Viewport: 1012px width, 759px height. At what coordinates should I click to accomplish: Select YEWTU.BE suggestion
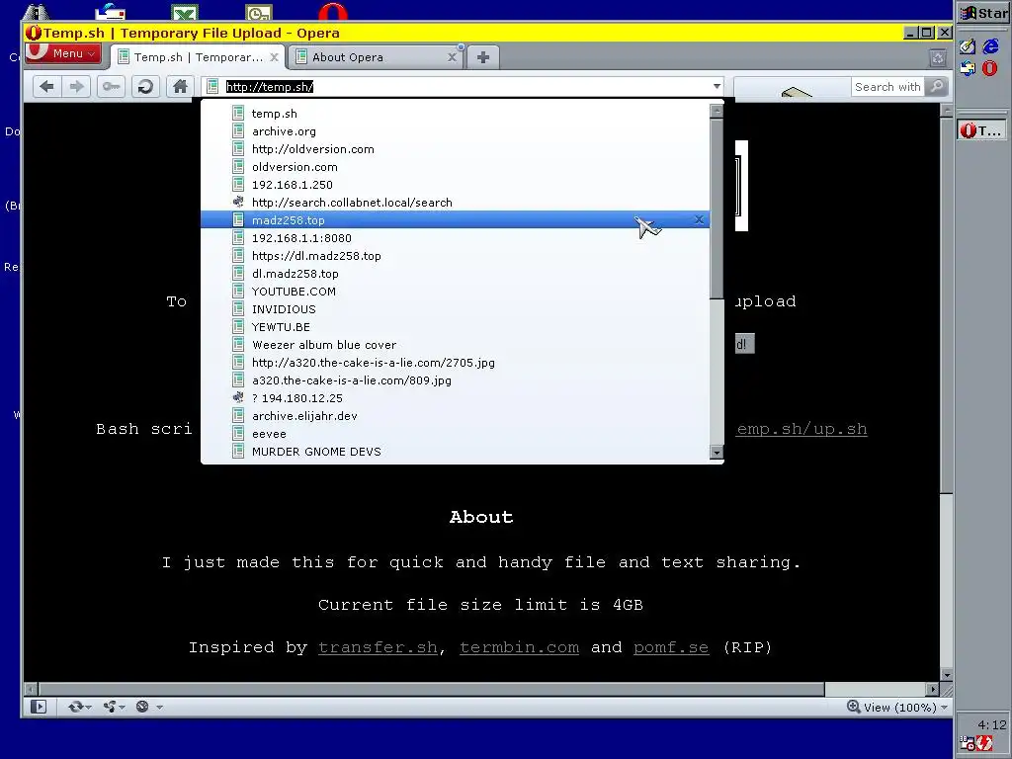point(455,327)
